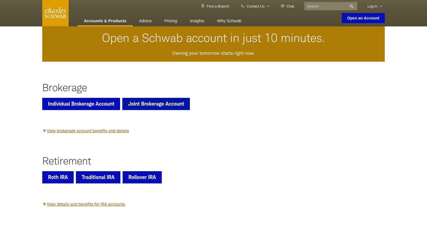Expand the Log In dropdown arrow
This screenshot has width=427, height=229.
click(381, 6)
